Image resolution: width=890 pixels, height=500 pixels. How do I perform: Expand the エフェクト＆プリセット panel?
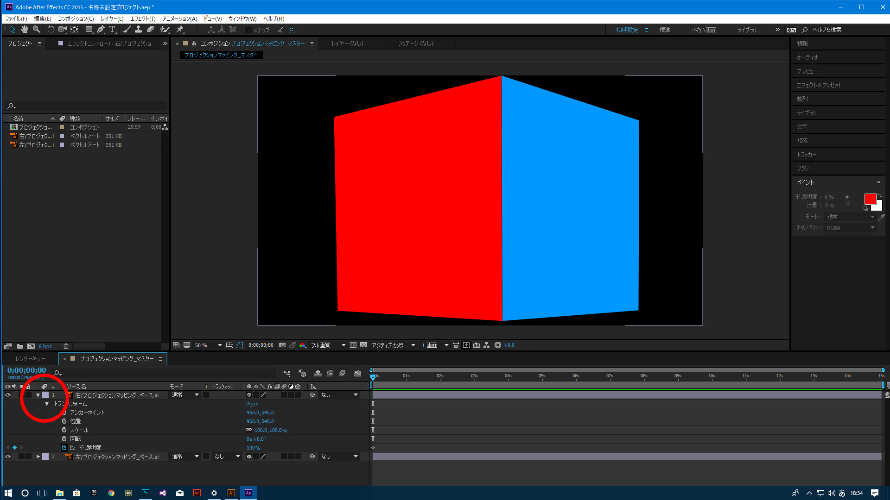coord(819,85)
